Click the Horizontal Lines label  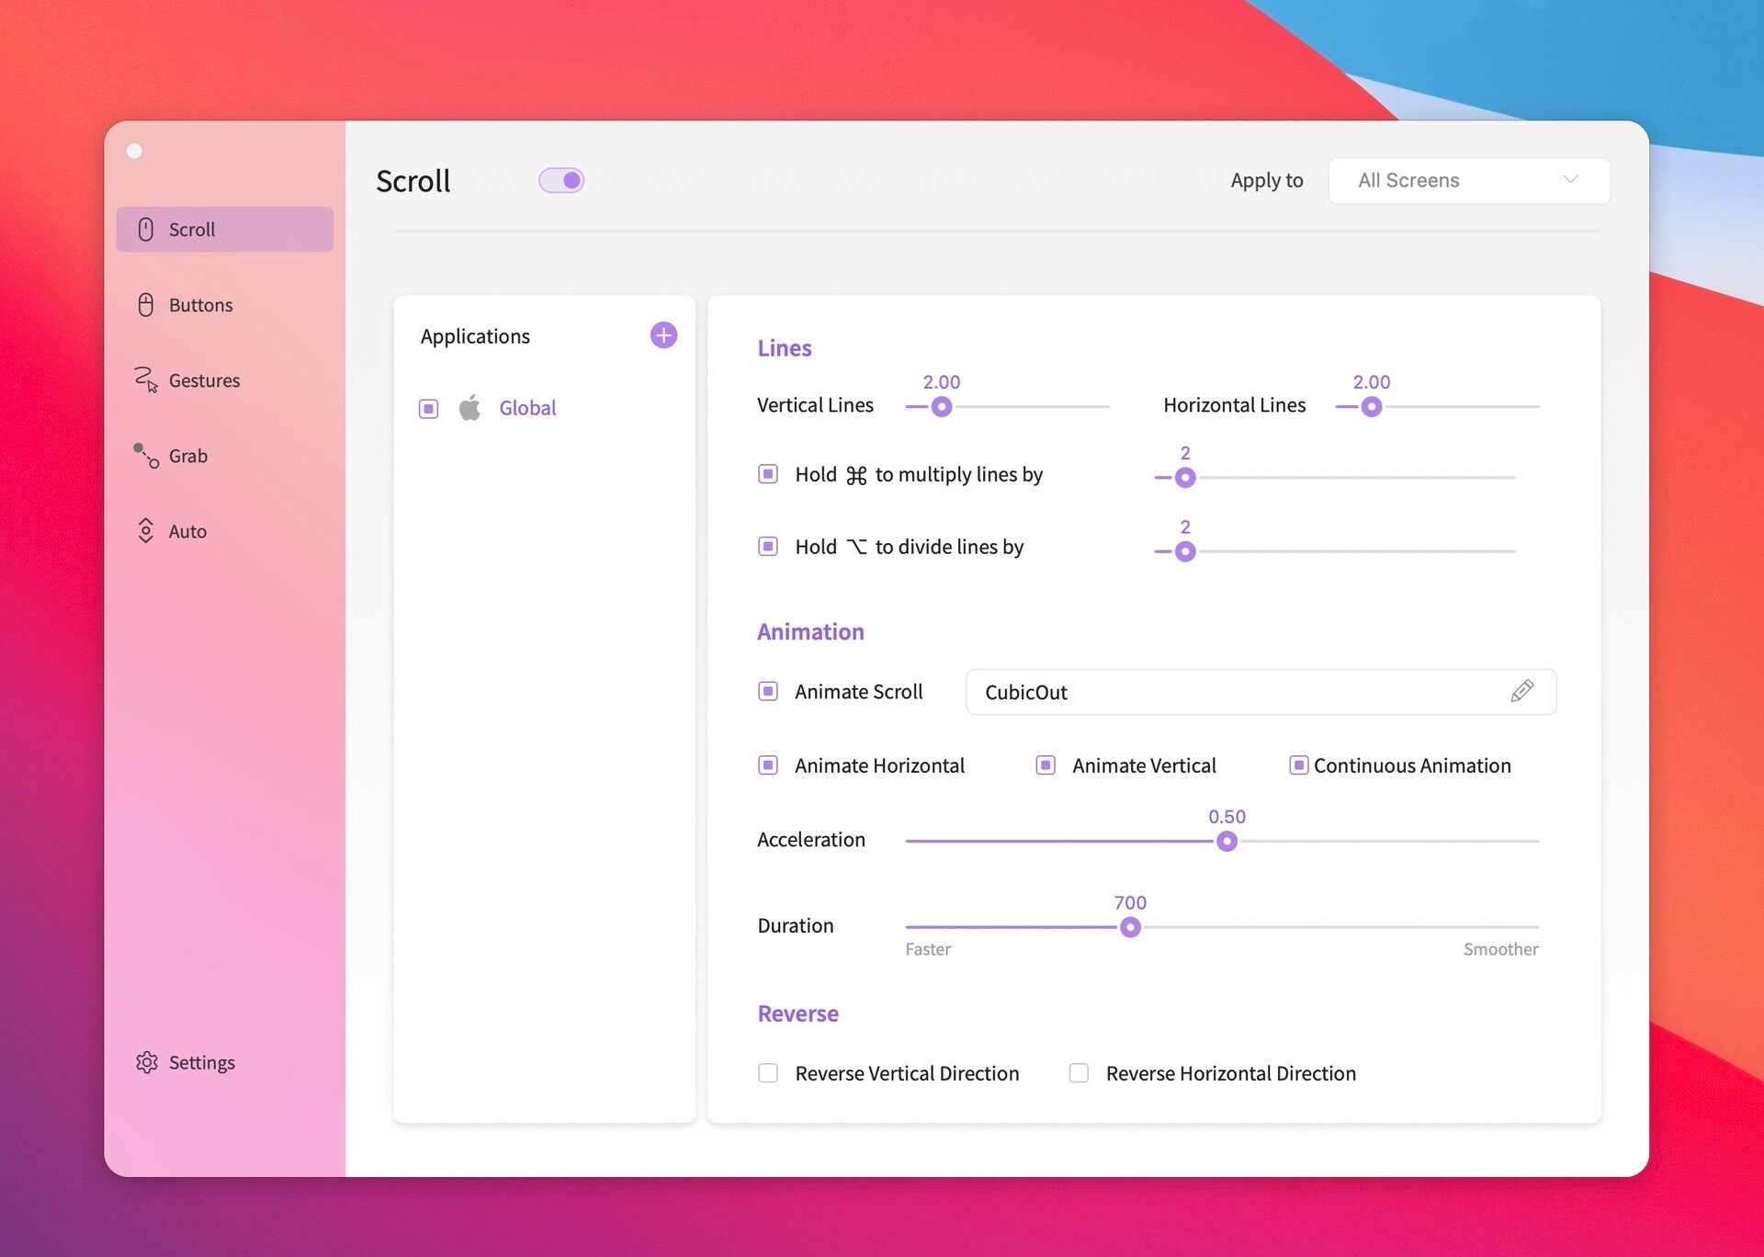click(x=1234, y=405)
